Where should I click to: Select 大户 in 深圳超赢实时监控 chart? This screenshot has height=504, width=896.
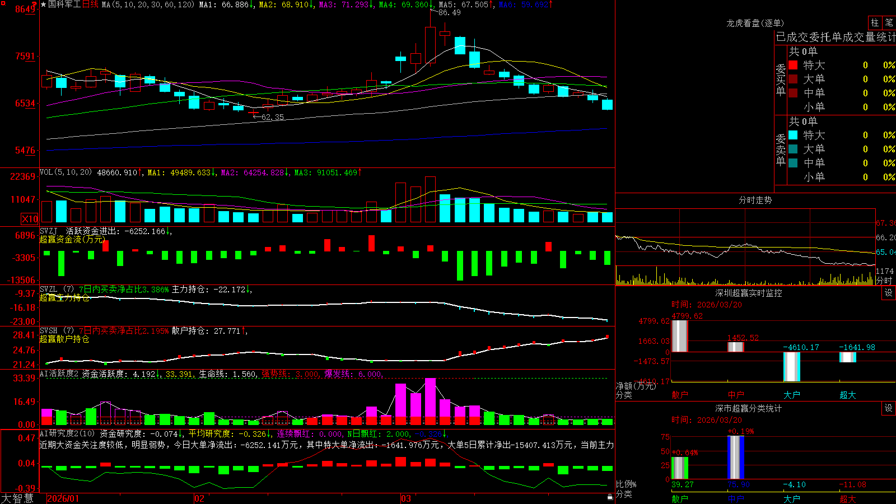pyautogui.click(x=792, y=395)
